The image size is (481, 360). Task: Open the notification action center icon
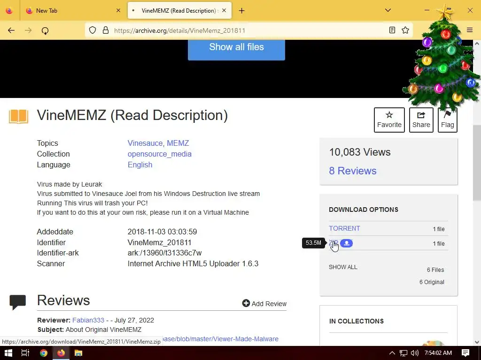coord(465,353)
